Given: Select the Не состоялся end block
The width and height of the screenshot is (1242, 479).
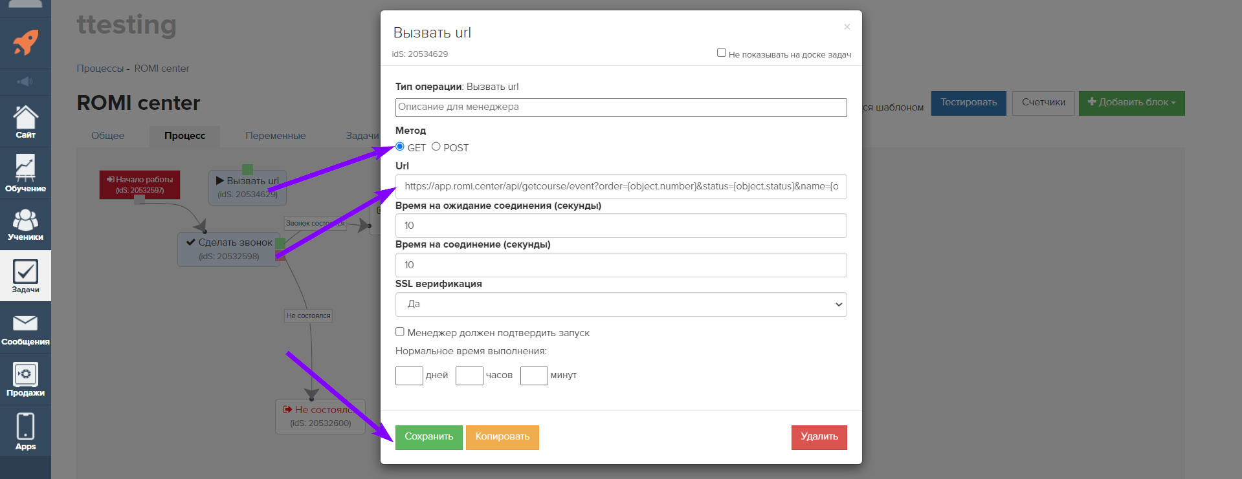Looking at the screenshot, I should point(320,416).
